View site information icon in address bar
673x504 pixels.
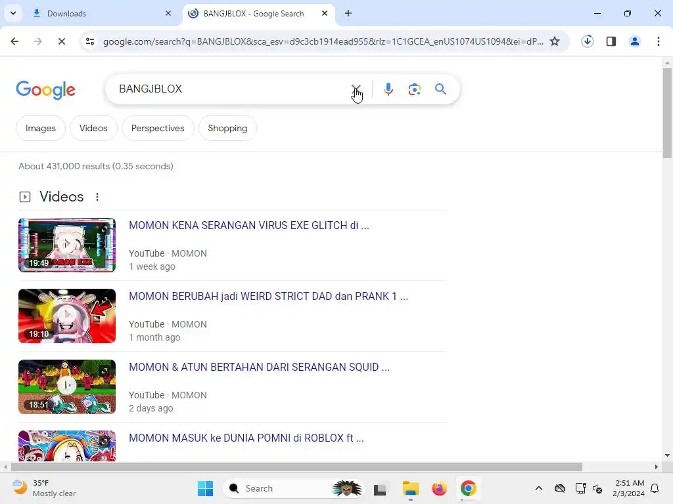90,41
